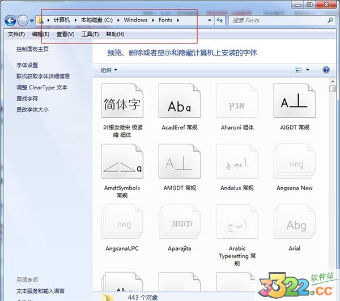Image resolution: width=340 pixels, height=301 pixels.
Task: Select the AmdtSymbols 常规 font icon
Action: pyautogui.click(x=122, y=161)
